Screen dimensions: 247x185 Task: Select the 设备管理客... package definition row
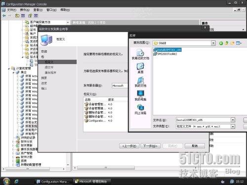98,104
